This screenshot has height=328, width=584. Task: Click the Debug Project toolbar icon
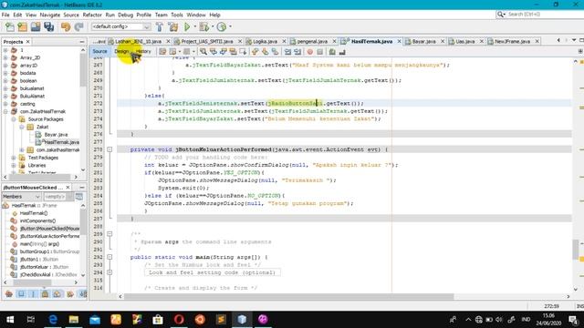click(x=203, y=26)
